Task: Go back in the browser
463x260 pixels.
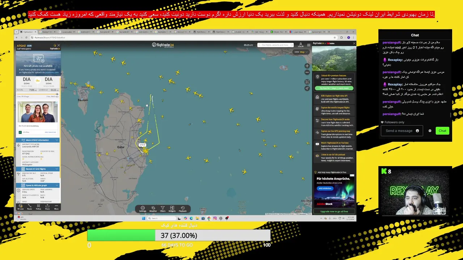Action: (x=16, y=38)
